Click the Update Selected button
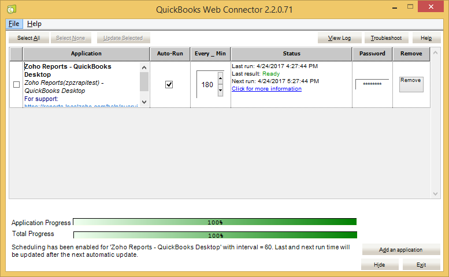 (x=123, y=38)
